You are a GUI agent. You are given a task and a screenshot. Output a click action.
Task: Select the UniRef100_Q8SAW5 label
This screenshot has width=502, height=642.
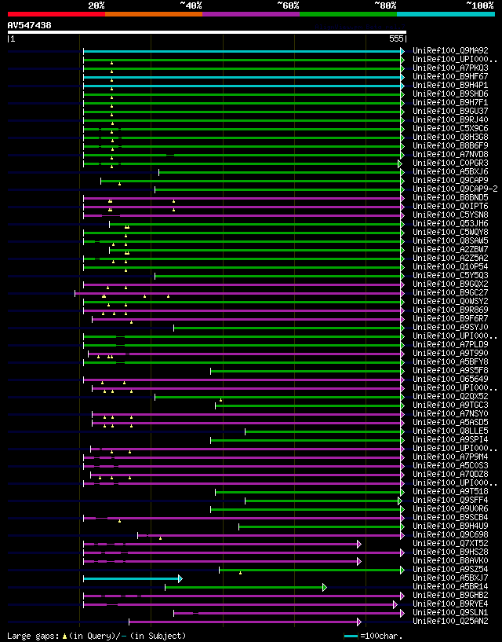tap(450, 240)
